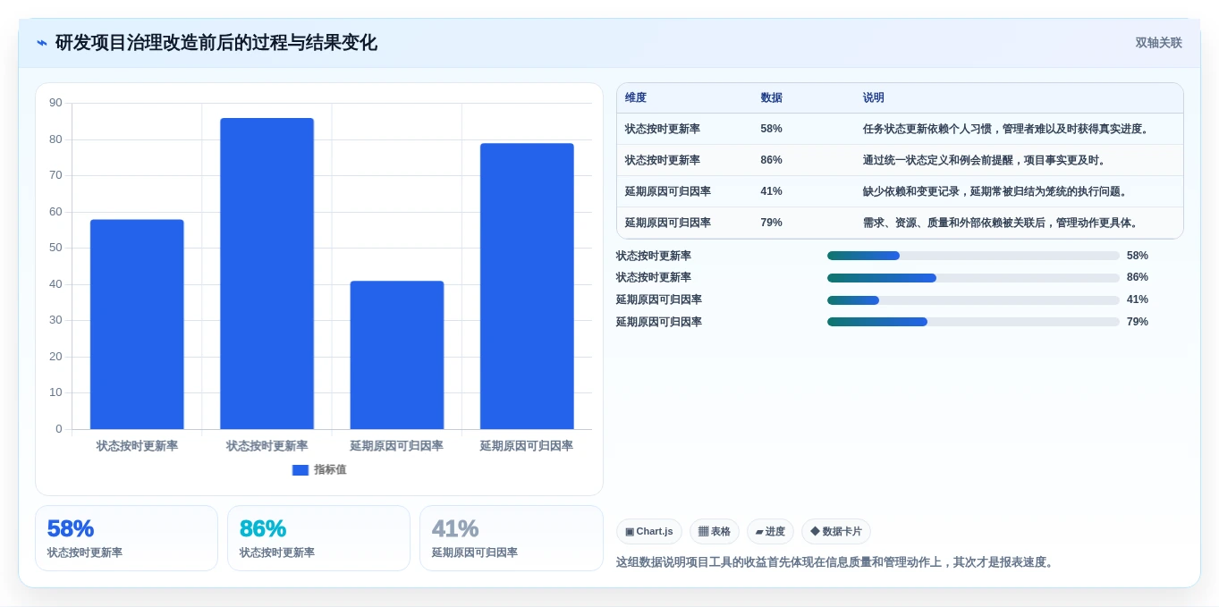Image resolution: width=1219 pixels, height=607 pixels.
Task: Select the Chart.js tag chip
Action: point(649,531)
